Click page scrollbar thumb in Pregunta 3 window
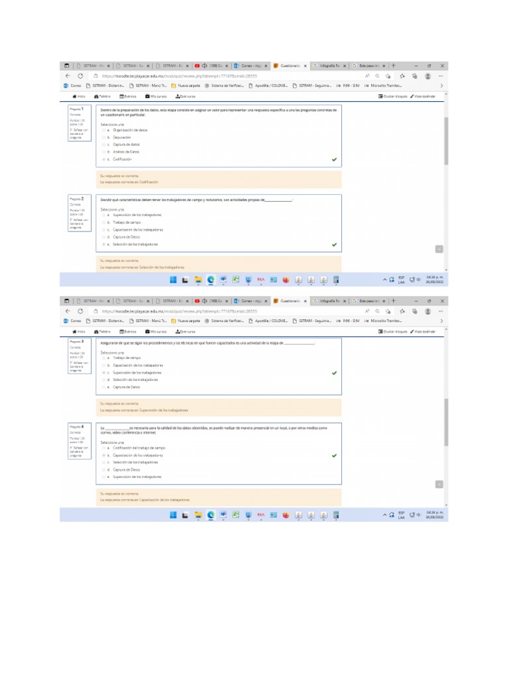 [446, 422]
